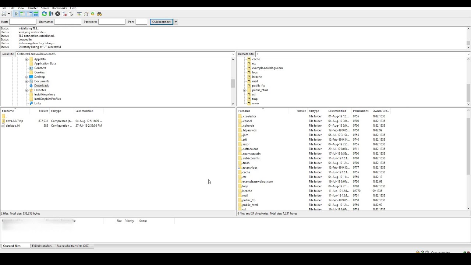Expand the Documents folder in local tree
Image resolution: width=471 pixels, height=265 pixels.
click(x=26, y=81)
